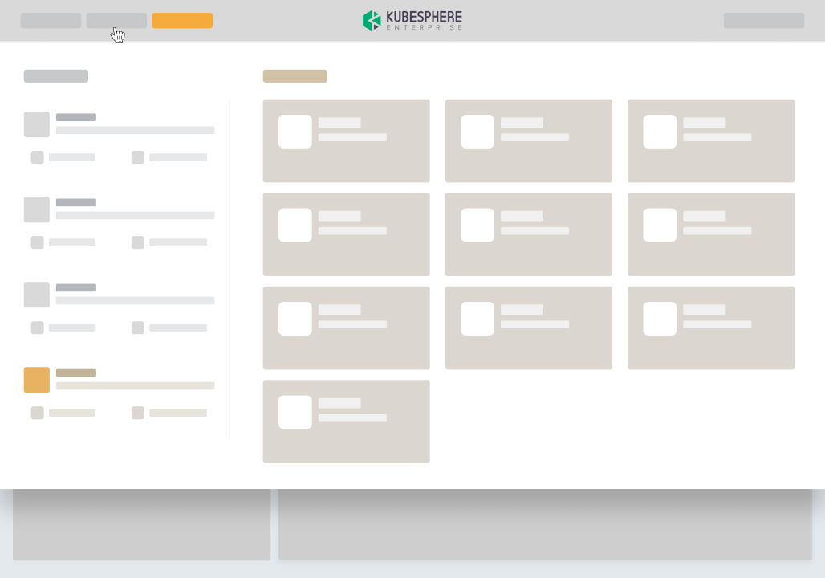825x578 pixels.
Task: Open the first card in the third row
Action: click(346, 328)
